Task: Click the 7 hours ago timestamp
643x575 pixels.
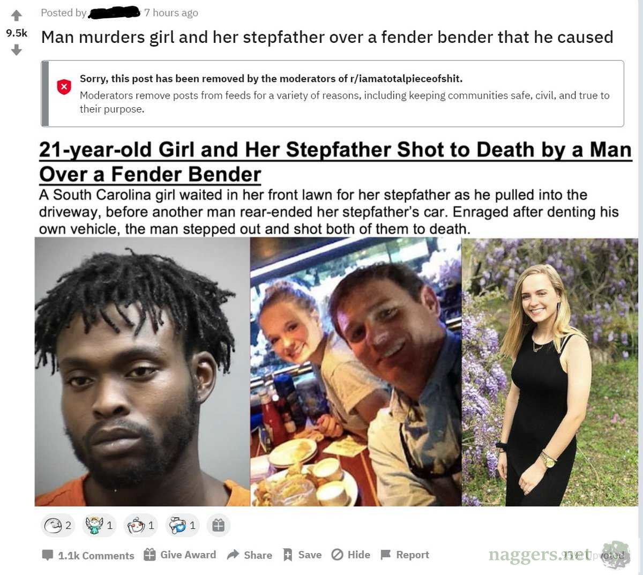Action: [171, 13]
